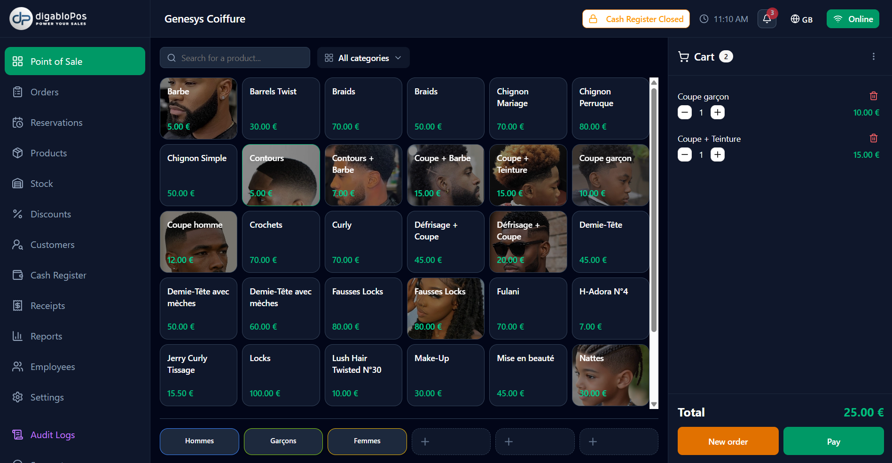Open the Orders section
This screenshot has width=892, height=463.
45,92
